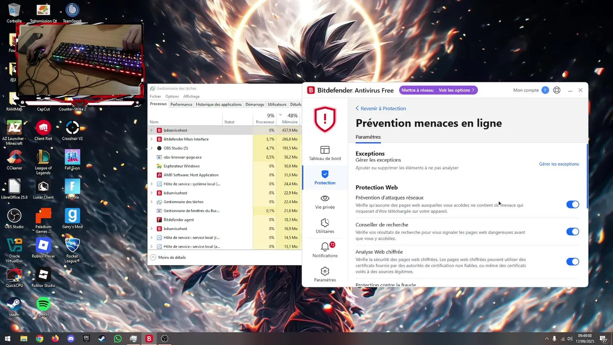Open Rocket League desktop icon

tap(72, 250)
